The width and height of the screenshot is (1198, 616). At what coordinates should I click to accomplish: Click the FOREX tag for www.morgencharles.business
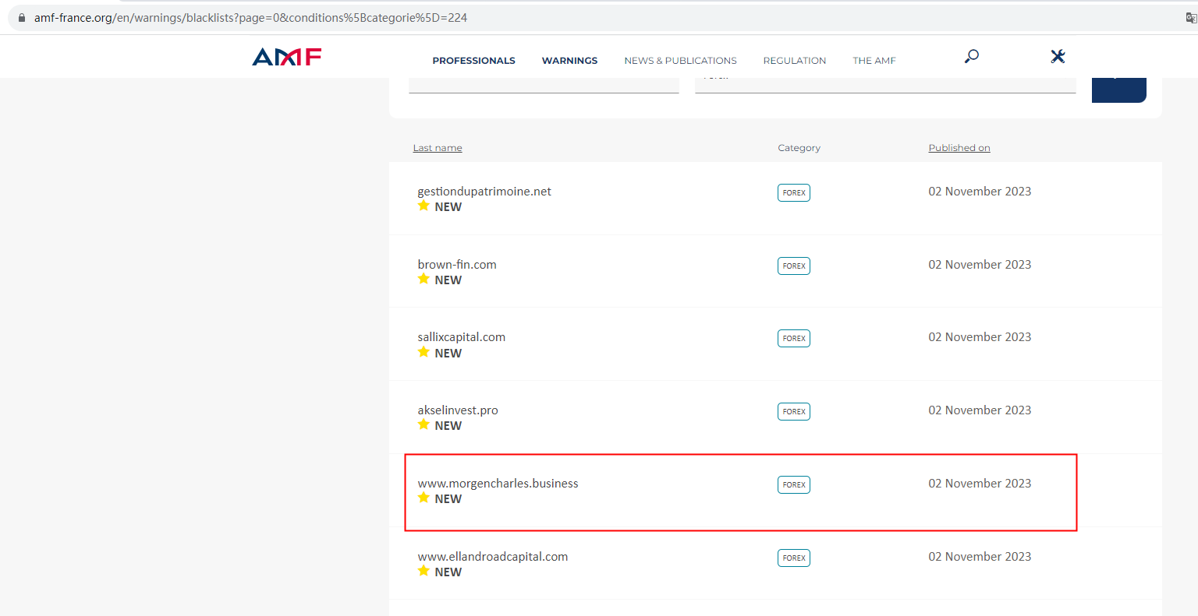(793, 484)
